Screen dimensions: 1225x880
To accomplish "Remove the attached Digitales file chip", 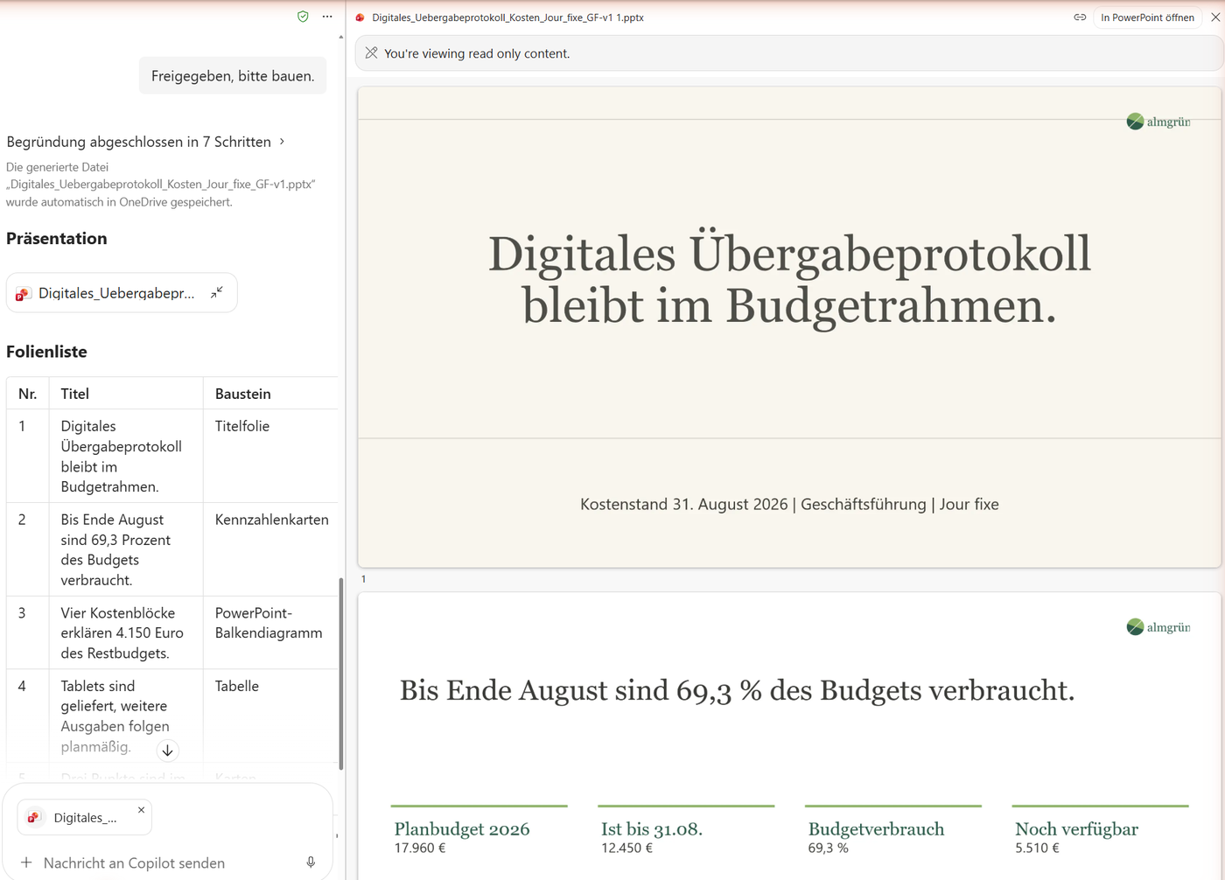I will click(141, 810).
